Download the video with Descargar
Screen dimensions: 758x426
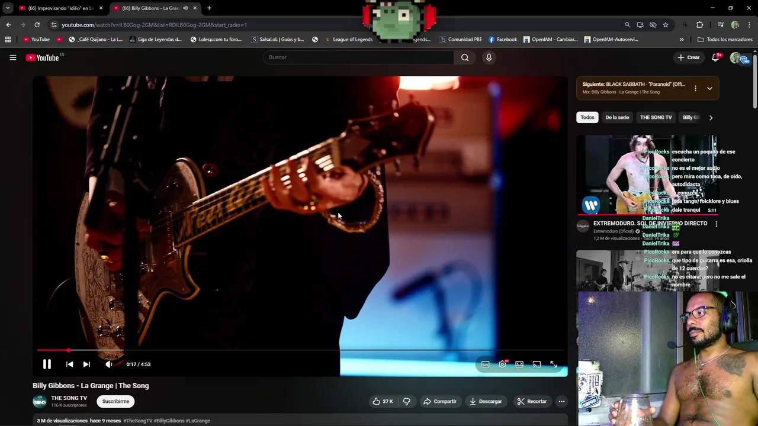click(x=486, y=401)
